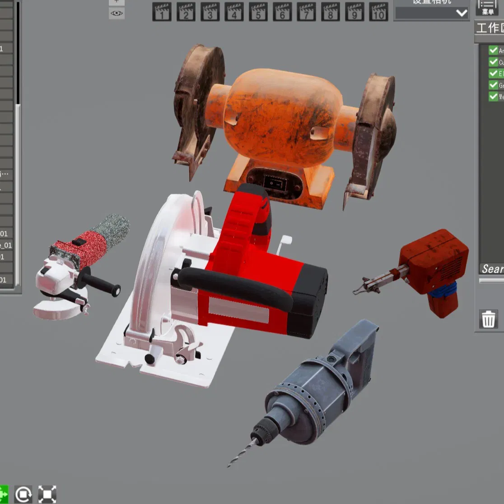
Task: Activate the green move tool
Action: [4, 494]
